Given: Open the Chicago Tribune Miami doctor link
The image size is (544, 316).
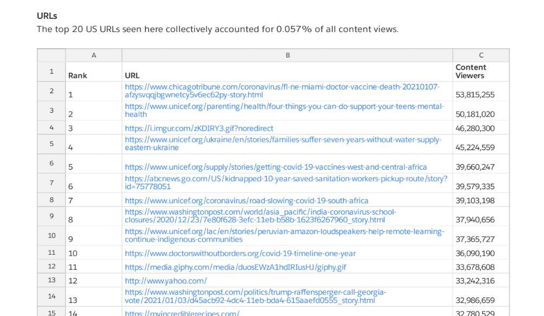Looking at the screenshot, I should pos(282,87).
